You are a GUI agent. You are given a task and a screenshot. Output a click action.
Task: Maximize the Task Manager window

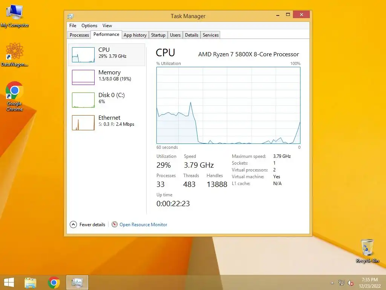click(x=288, y=15)
